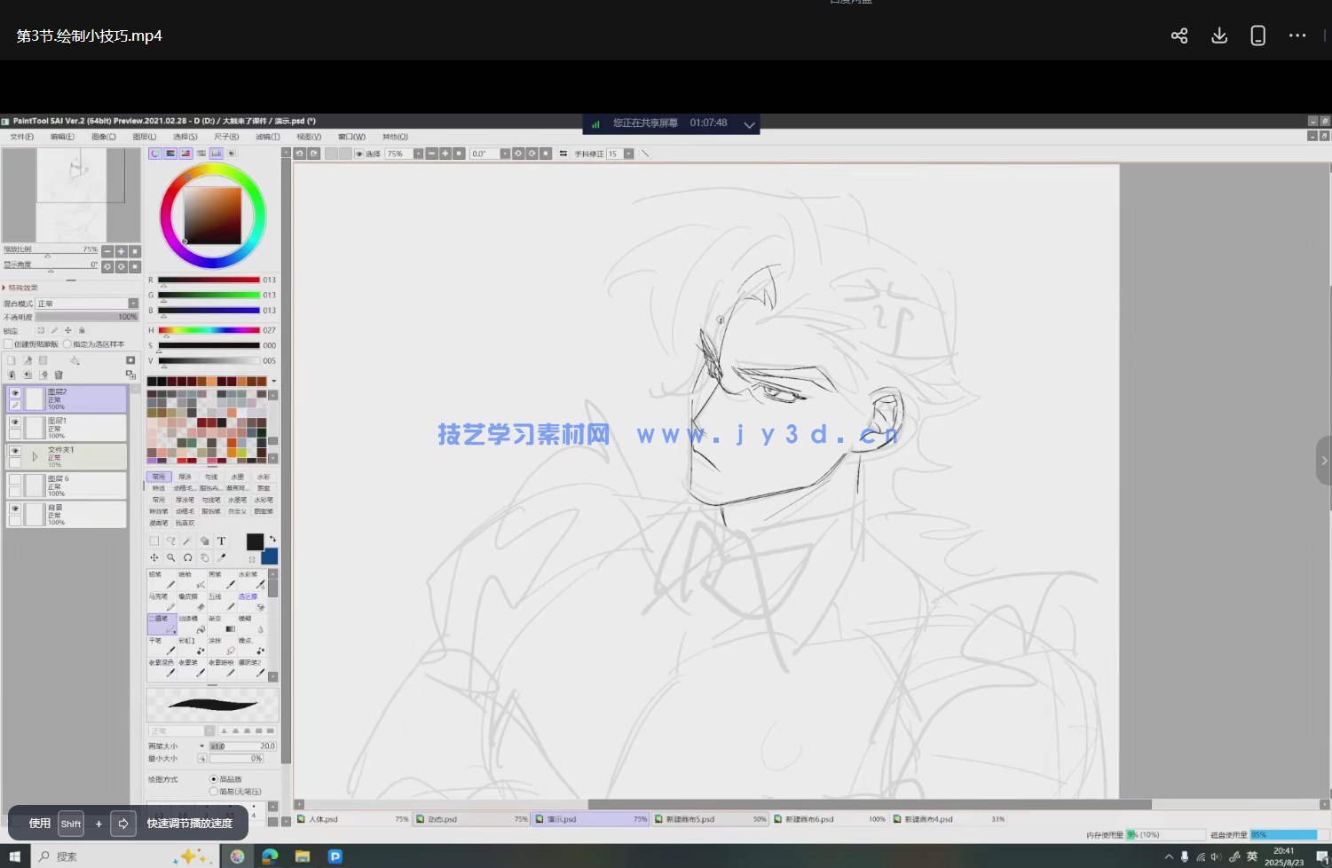
Task: Expand the 文件夹1 folder triangle
Action: [35, 456]
